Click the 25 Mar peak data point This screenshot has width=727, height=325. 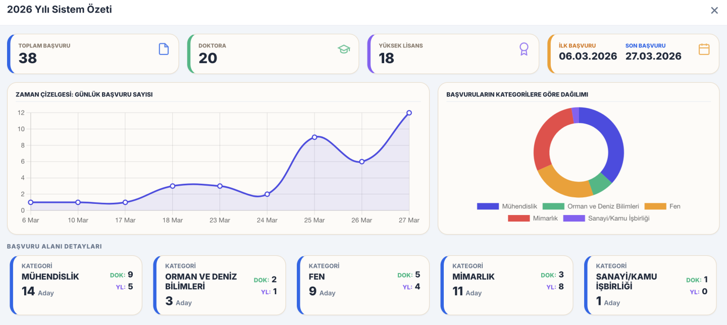[x=315, y=137]
